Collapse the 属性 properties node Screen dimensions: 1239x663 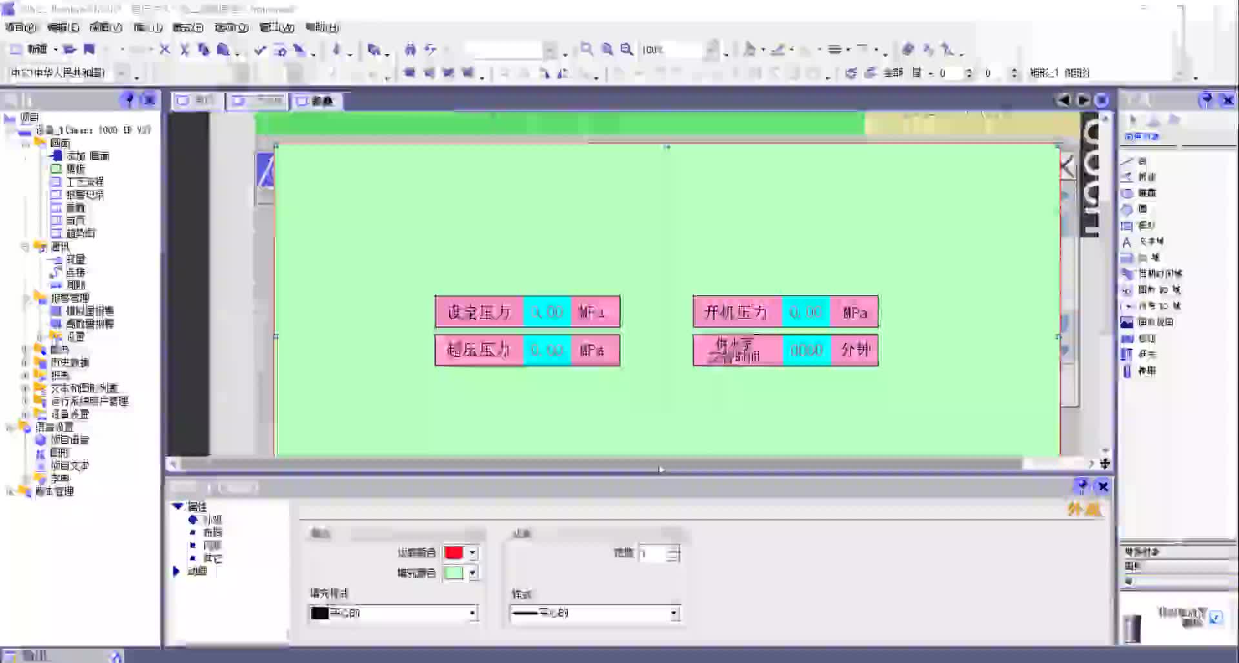177,506
